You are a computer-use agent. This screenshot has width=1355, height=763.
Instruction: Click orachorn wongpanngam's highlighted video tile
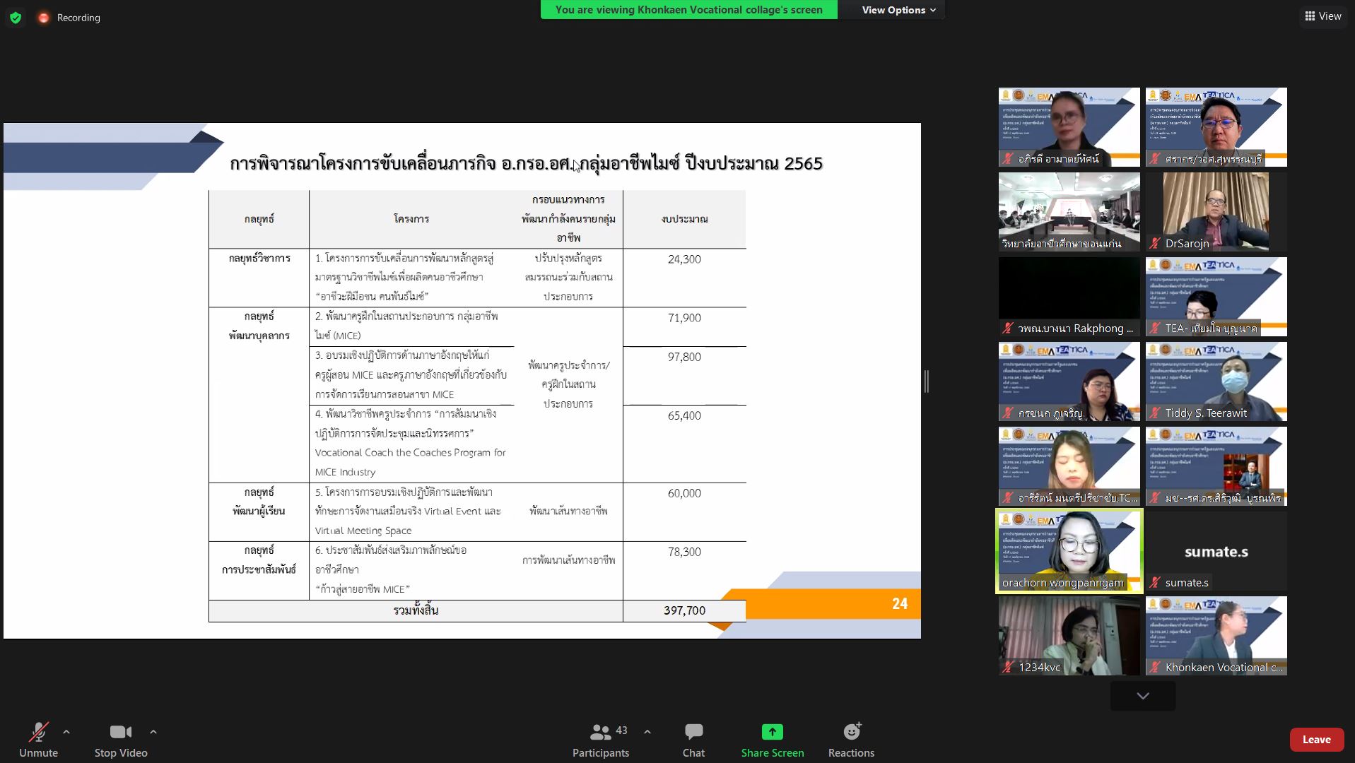(1069, 551)
